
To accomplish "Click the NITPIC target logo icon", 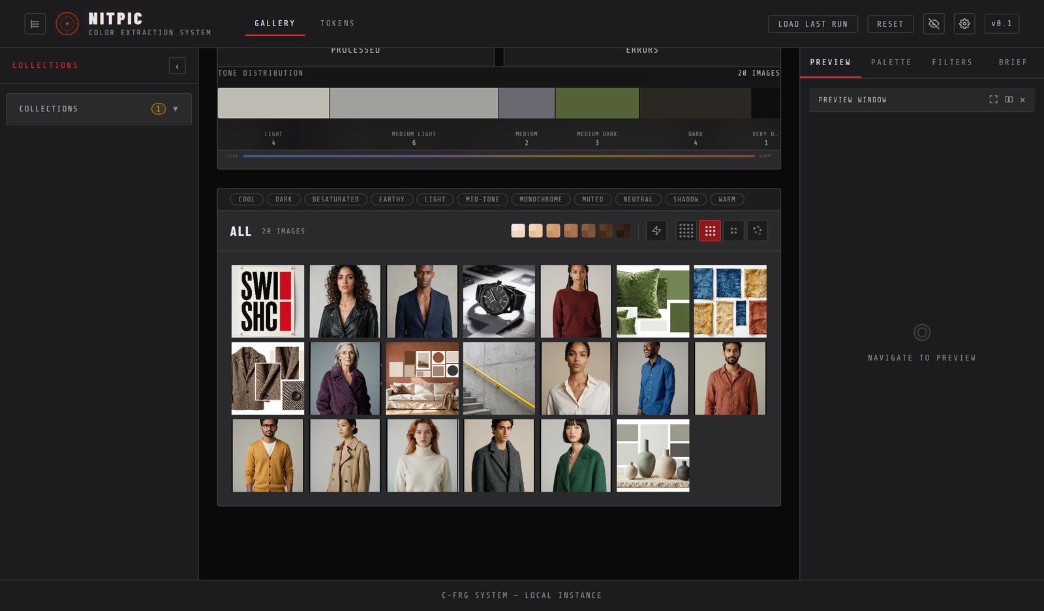I will tap(67, 23).
